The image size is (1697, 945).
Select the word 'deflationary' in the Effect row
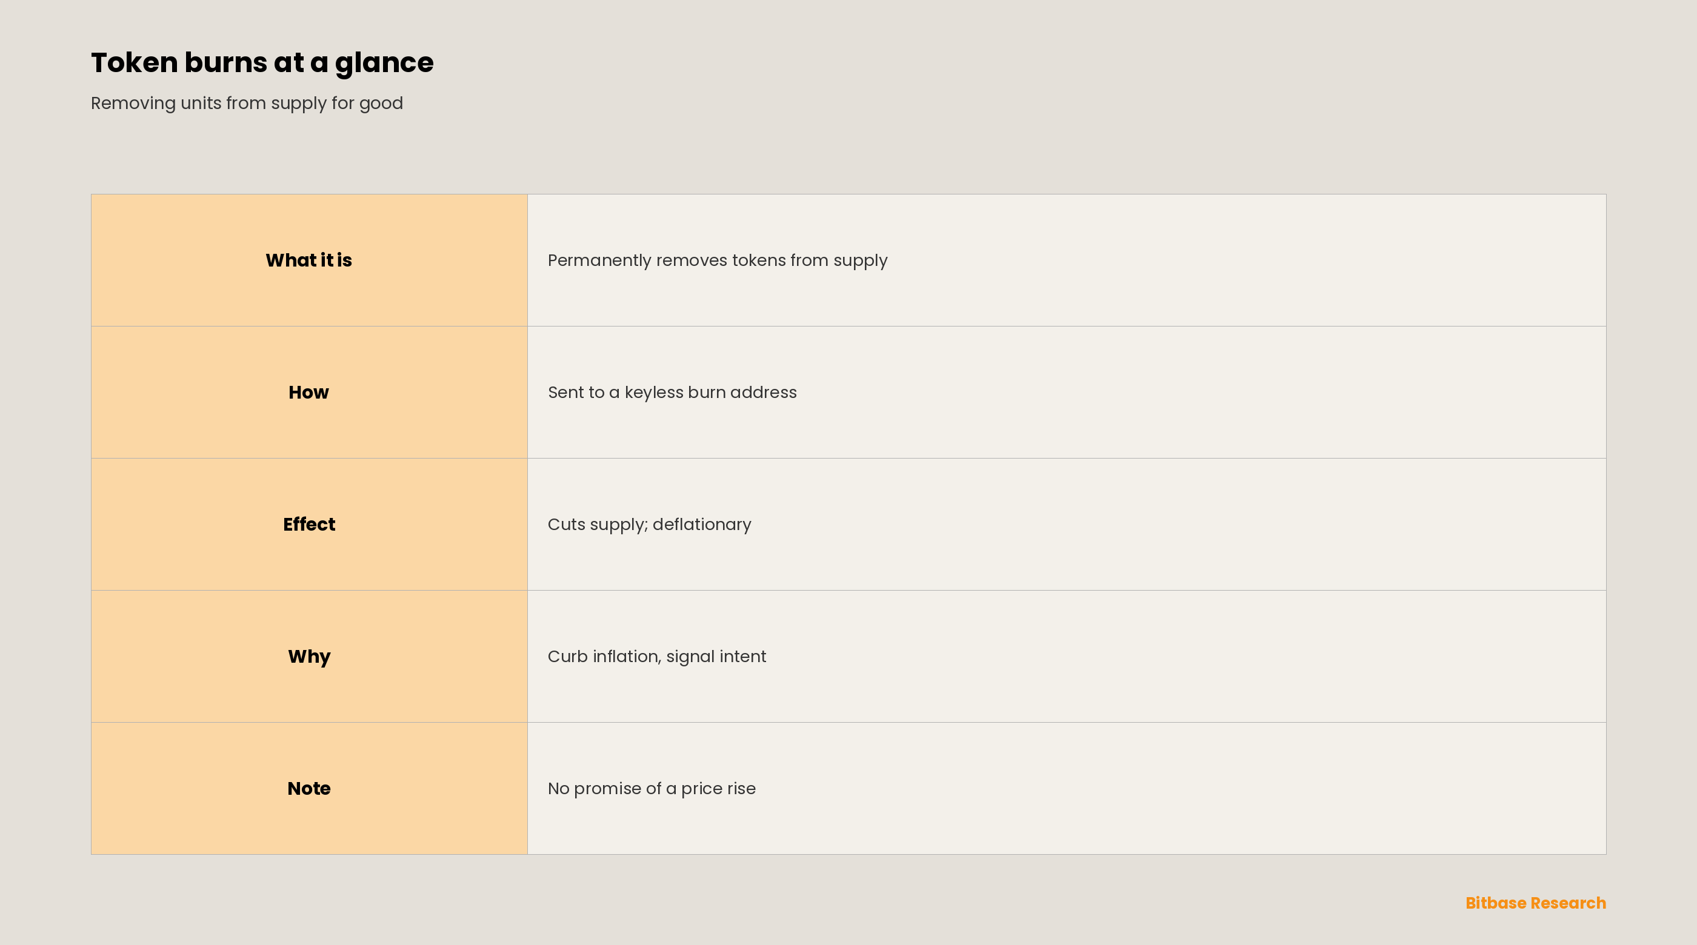[x=702, y=525]
